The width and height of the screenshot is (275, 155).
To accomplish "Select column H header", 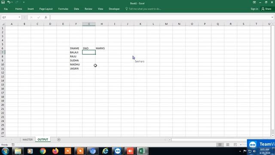I will (x=102, y=24).
